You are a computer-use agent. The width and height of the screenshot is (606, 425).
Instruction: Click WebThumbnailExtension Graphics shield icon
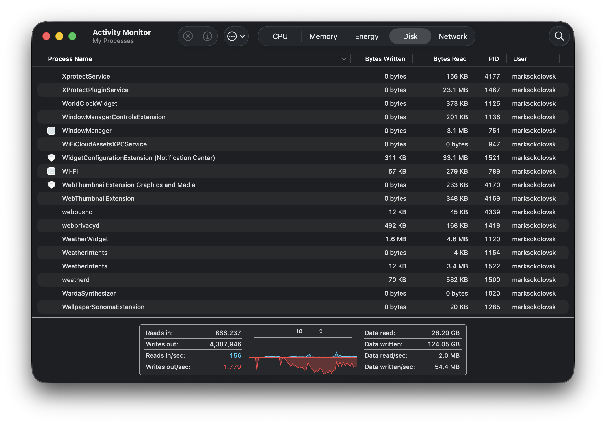coord(51,185)
